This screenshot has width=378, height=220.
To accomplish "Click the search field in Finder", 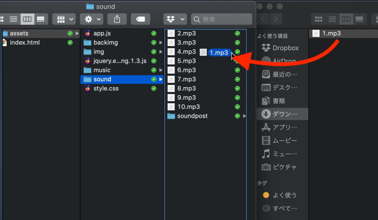I will click(221, 19).
